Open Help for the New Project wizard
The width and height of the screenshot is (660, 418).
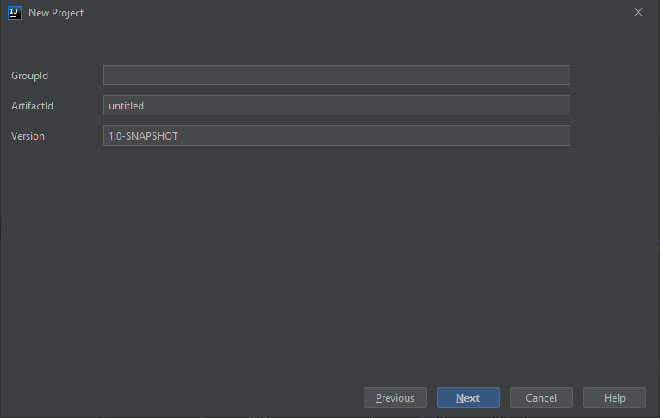pos(614,398)
